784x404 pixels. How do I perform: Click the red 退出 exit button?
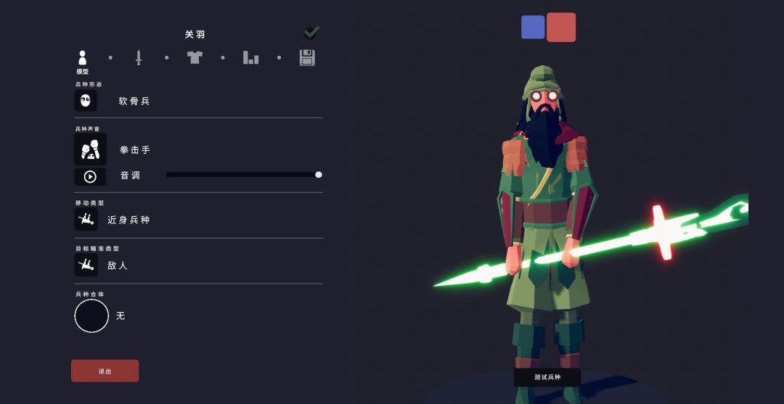105,371
